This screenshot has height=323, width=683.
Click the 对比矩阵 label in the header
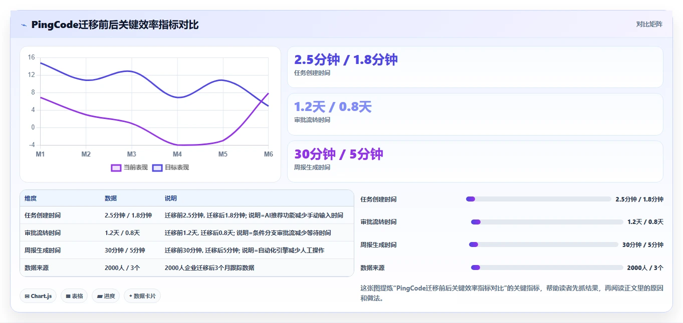tap(649, 24)
